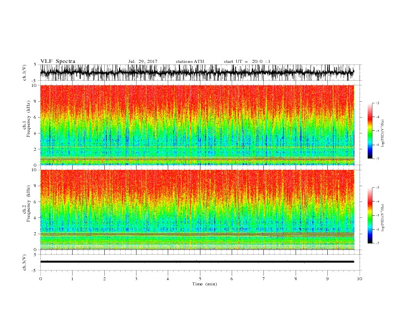The image size is (405, 313).
Task: Click the 'start UT = 20:0 :1' text
Action: pos(247,61)
